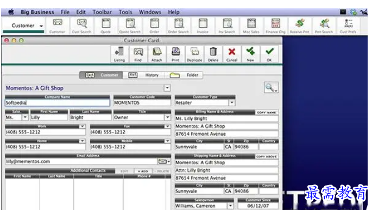Open the Mobile phone label dropdown

tap(167, 141)
